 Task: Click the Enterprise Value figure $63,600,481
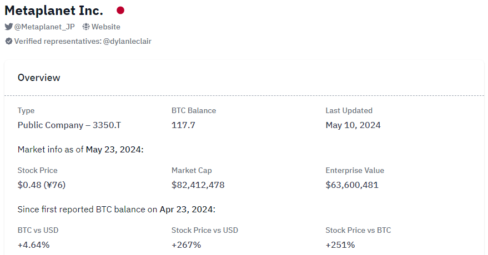(352, 185)
